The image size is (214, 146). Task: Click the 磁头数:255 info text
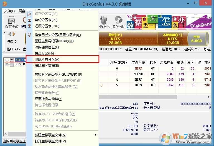pos(192,49)
